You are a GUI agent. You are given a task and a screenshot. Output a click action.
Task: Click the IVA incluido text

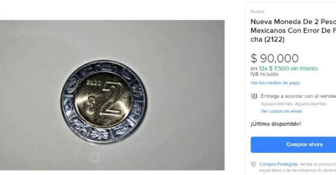[264, 74]
